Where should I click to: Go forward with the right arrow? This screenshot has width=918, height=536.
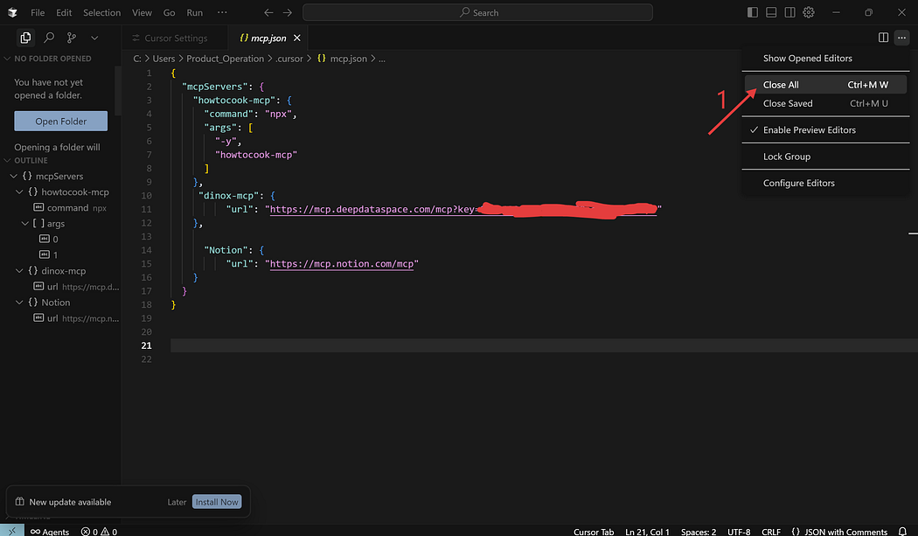click(x=288, y=12)
